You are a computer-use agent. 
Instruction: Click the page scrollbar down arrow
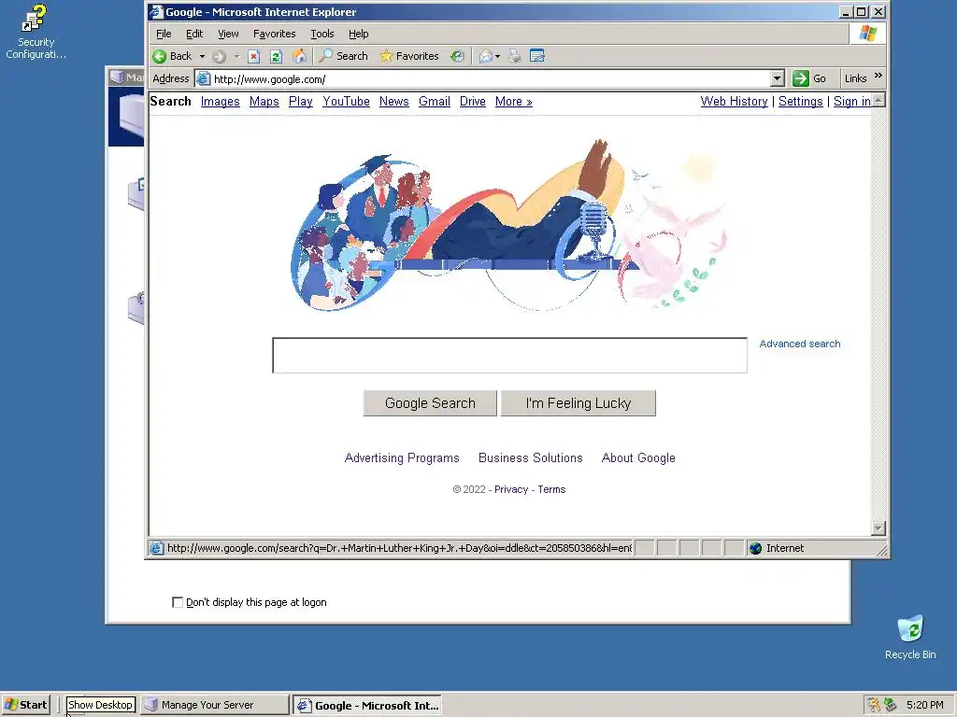(878, 528)
